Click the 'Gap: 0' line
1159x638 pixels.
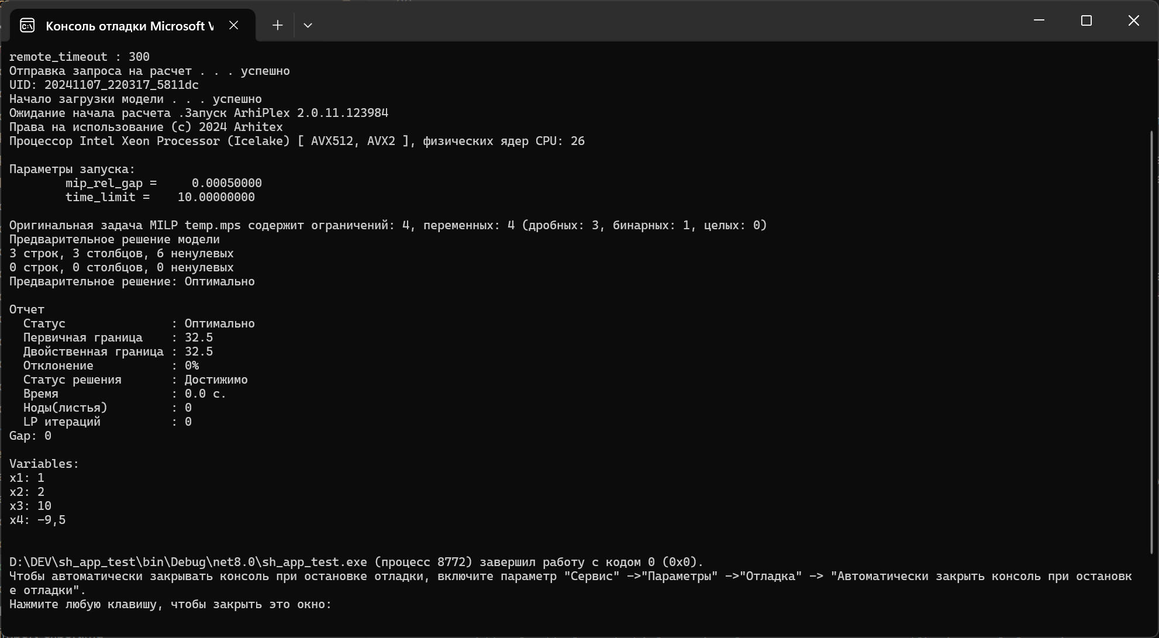(x=30, y=436)
